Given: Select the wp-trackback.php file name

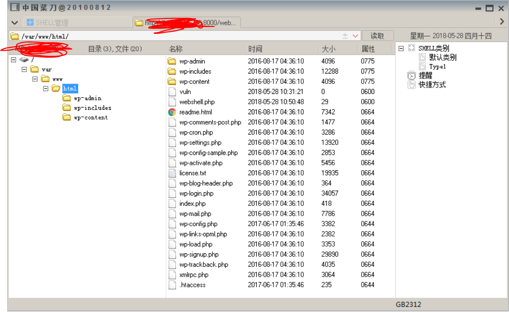Looking at the screenshot, I should tap(204, 265).
